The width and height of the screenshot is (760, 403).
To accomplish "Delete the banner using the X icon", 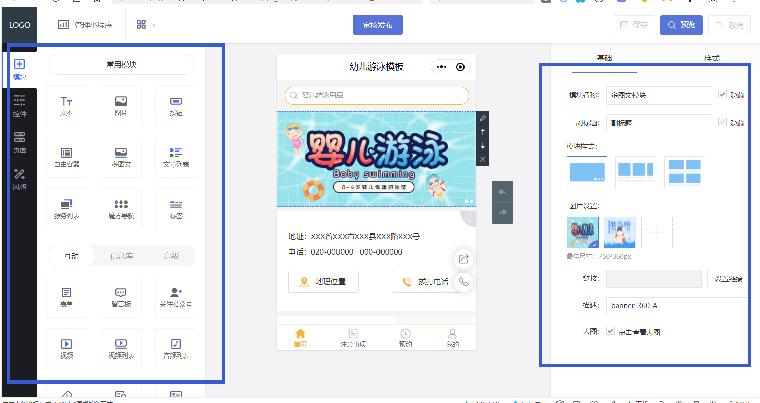I will [482, 159].
